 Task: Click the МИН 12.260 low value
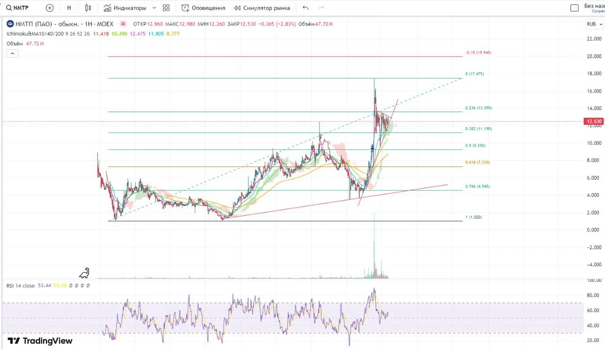point(211,24)
